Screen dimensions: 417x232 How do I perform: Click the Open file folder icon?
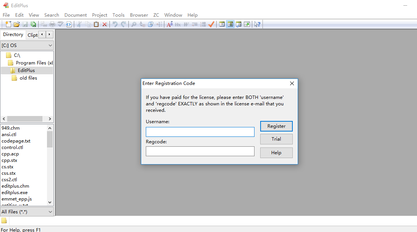pyautogui.click(x=17, y=24)
